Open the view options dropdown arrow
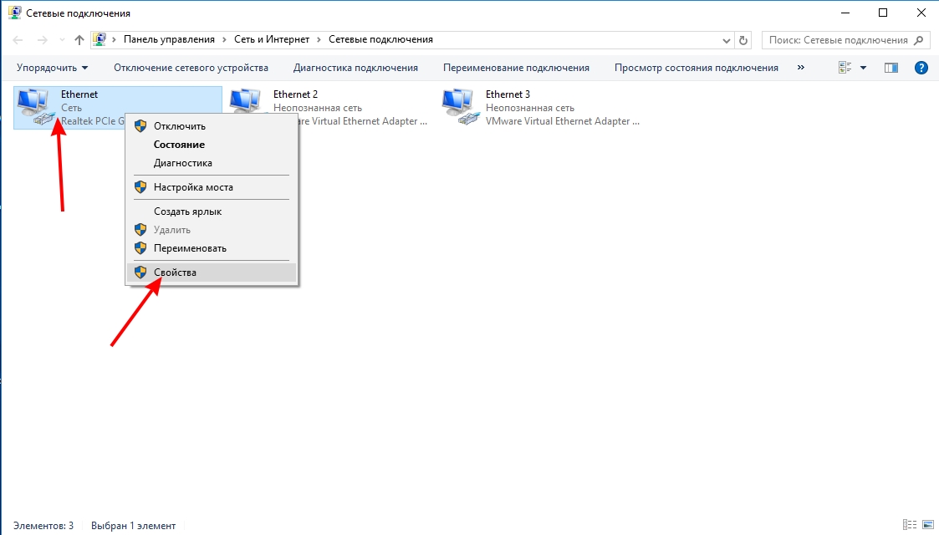Image resolution: width=939 pixels, height=535 pixels. pos(863,68)
